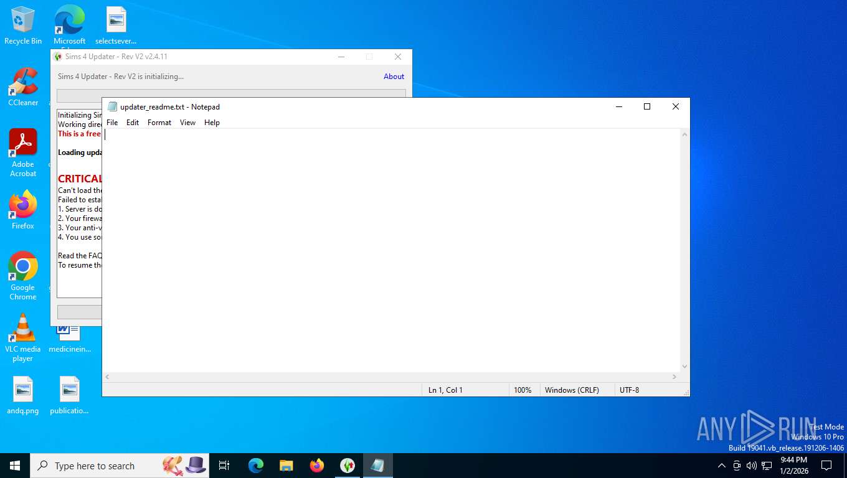This screenshot has height=478, width=847.
Task: Maximize the Notepad window
Action: point(647,106)
